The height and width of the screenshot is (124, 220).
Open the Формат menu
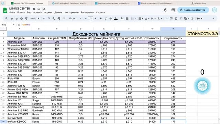[x=48, y=12]
